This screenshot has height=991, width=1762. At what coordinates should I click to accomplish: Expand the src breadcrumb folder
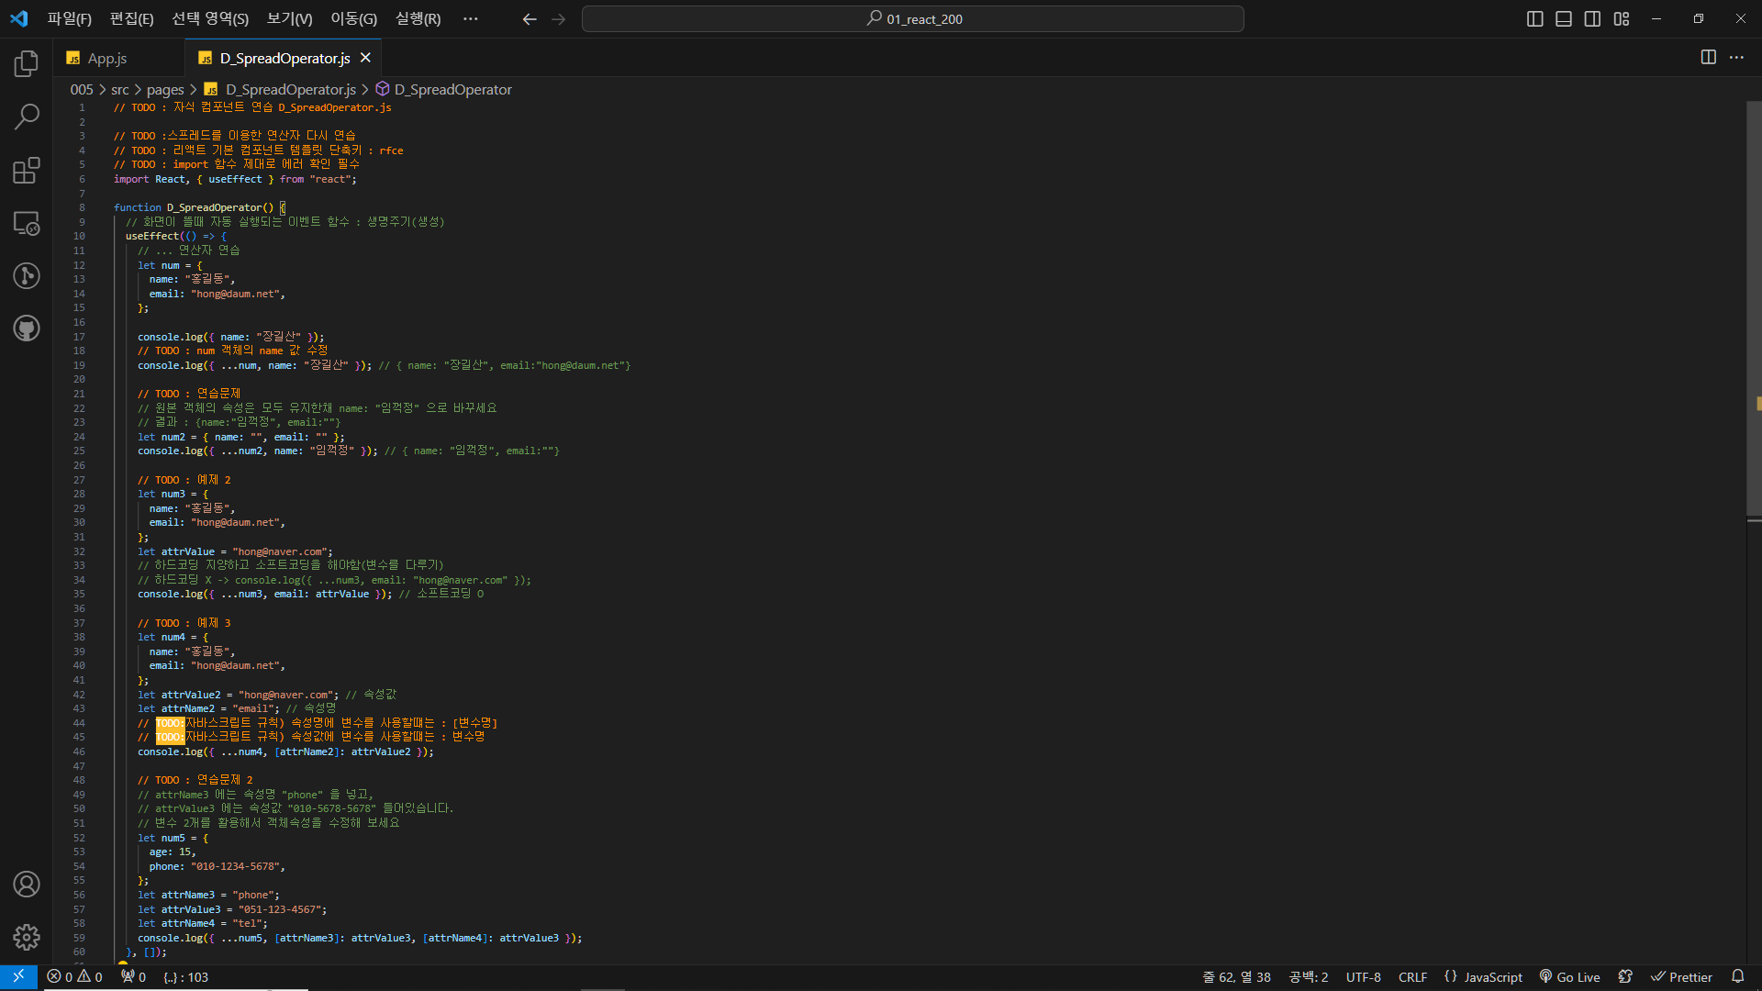pyautogui.click(x=120, y=89)
